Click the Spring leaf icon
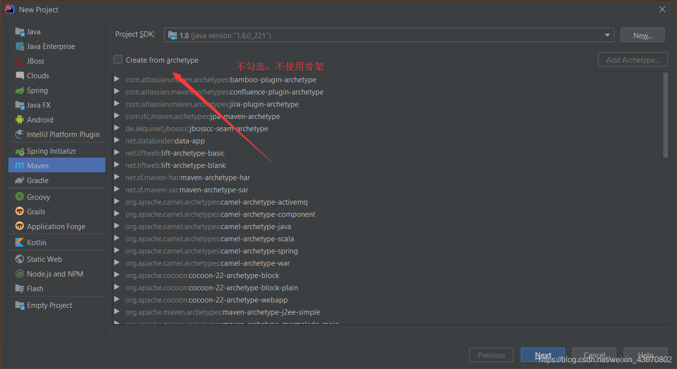 (20, 91)
